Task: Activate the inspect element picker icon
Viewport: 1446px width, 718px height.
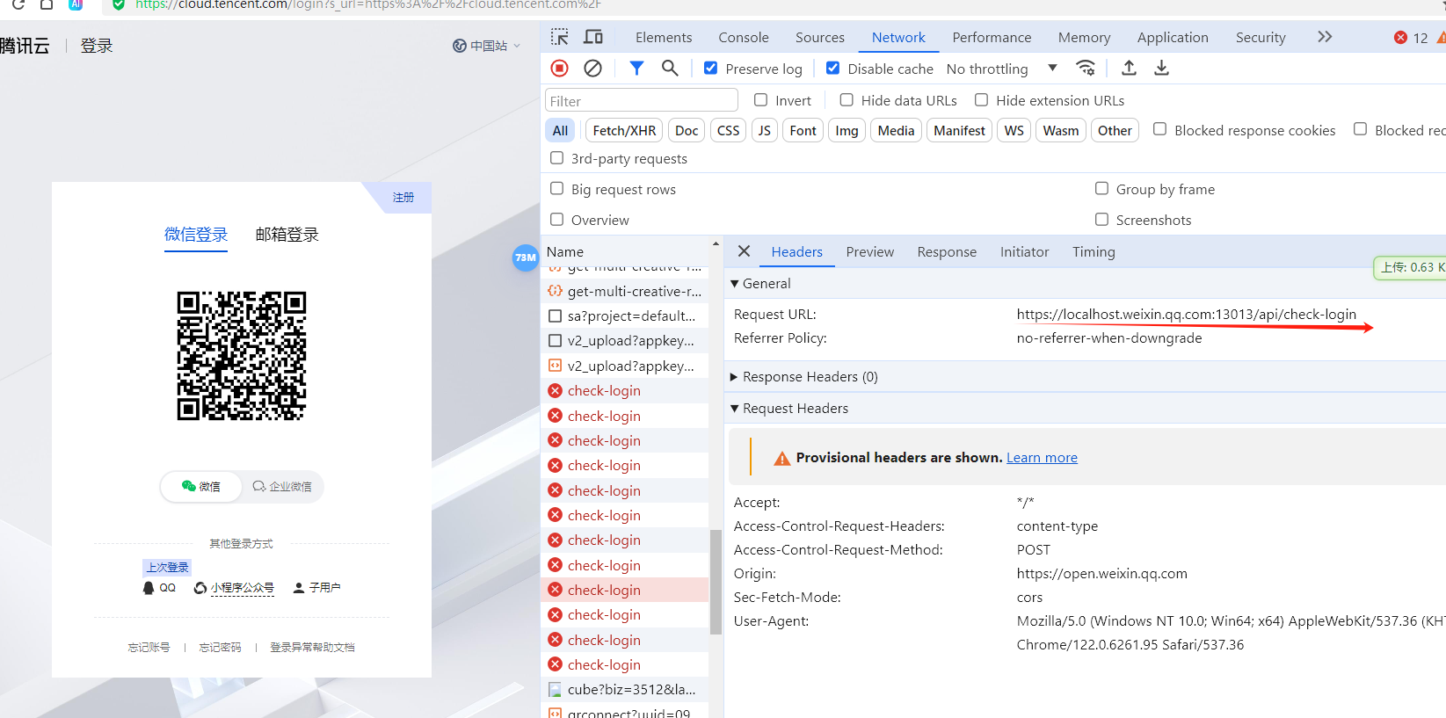Action: (560, 37)
